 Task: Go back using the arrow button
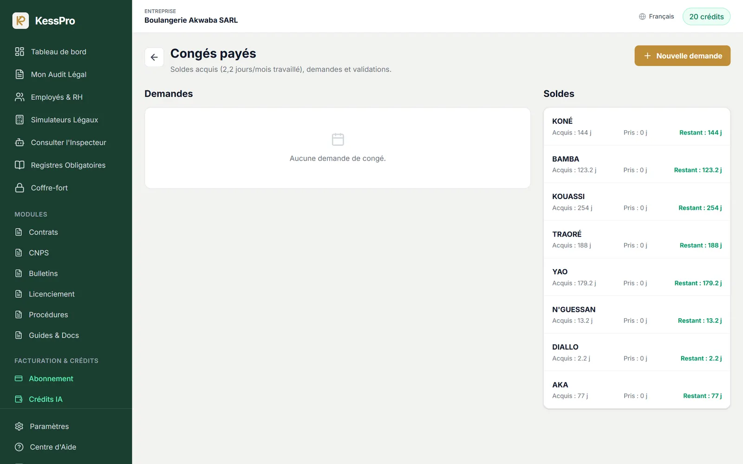point(154,57)
